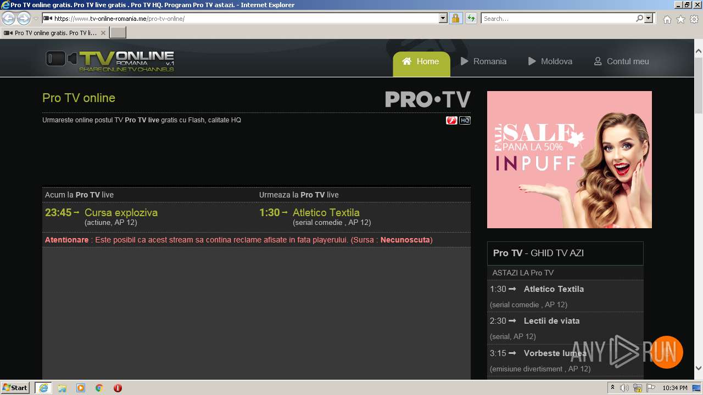
Task: Click the Internet Explorer taskbar icon
Action: click(43, 388)
